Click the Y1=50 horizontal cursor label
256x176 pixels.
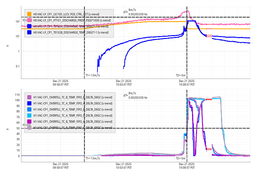click(x=26, y=125)
